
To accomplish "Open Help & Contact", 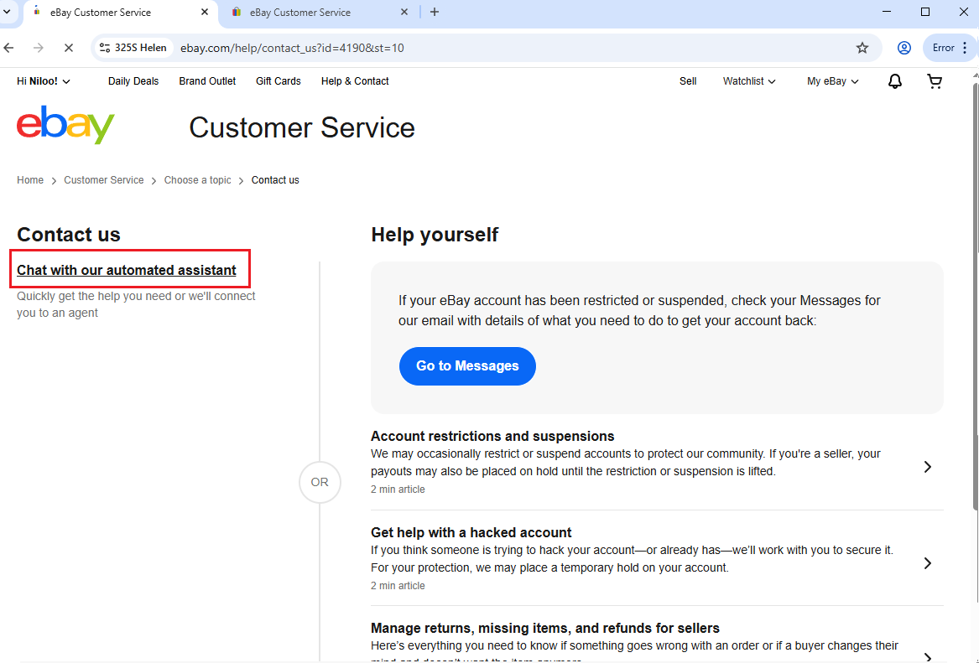I will click(355, 81).
